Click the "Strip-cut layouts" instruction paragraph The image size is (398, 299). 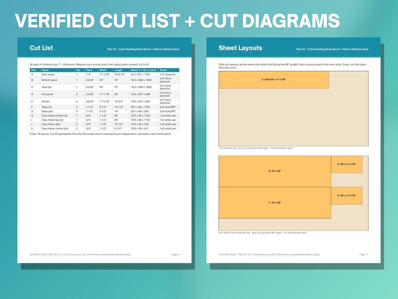[x=292, y=66]
